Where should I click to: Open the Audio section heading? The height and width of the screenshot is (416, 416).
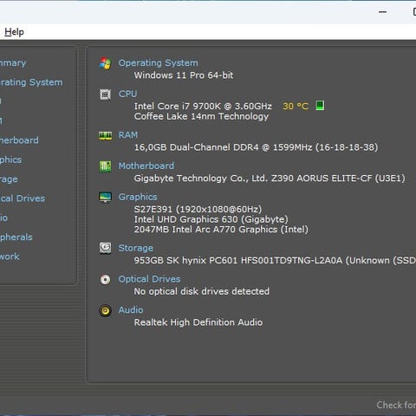coord(131,309)
